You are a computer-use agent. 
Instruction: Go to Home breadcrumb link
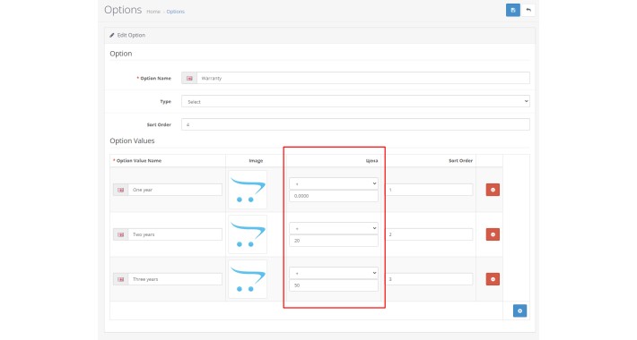point(153,12)
